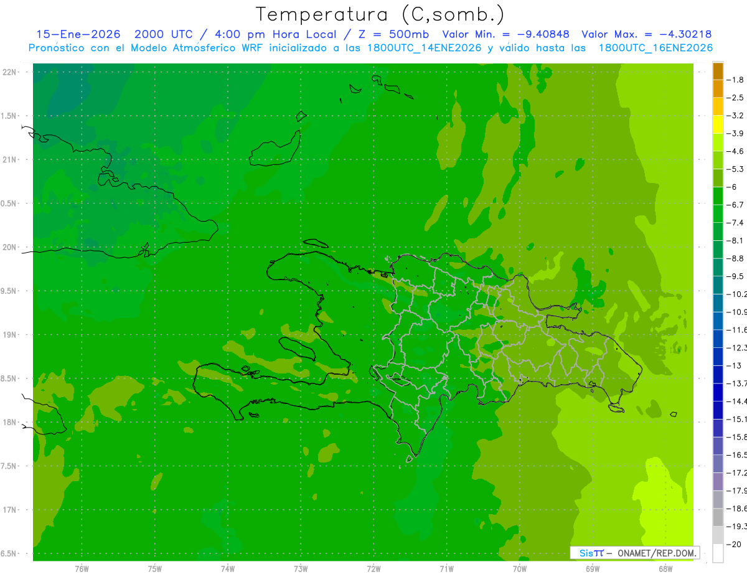The image size is (747, 577).
Task: Click the "-1.8" color scale label
Action: (735, 80)
